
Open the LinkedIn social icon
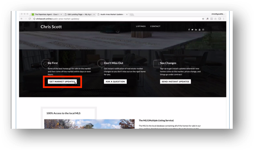pos(196,30)
